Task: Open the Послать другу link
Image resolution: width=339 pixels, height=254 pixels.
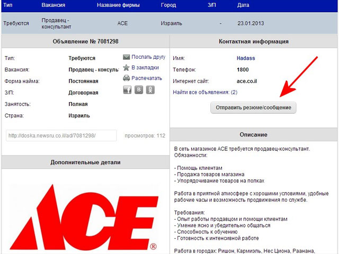Action: coord(148,57)
